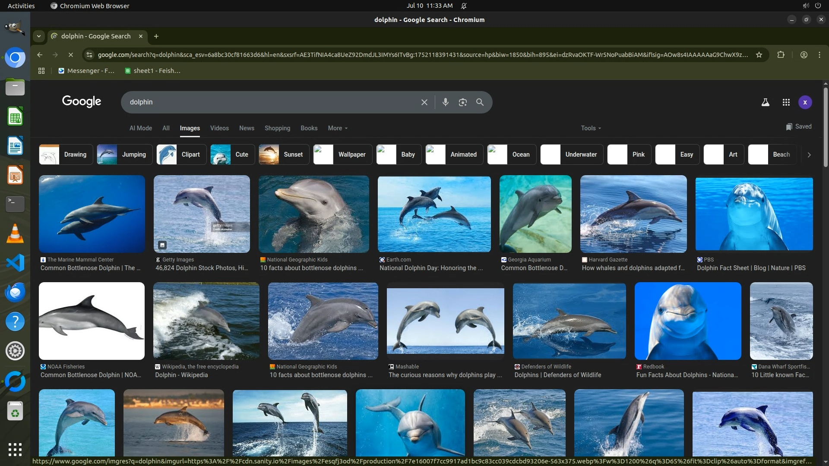Switch to the Videos tab
Screen dimensions: 829x466
click(x=219, y=128)
